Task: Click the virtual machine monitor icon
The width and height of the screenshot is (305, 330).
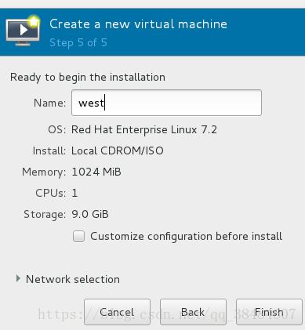Action: pyautogui.click(x=23, y=31)
